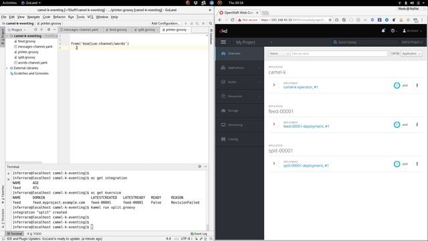This screenshot has height=241, width=428.
Task: Open Project panel settings gear icon
Action: [49, 29]
